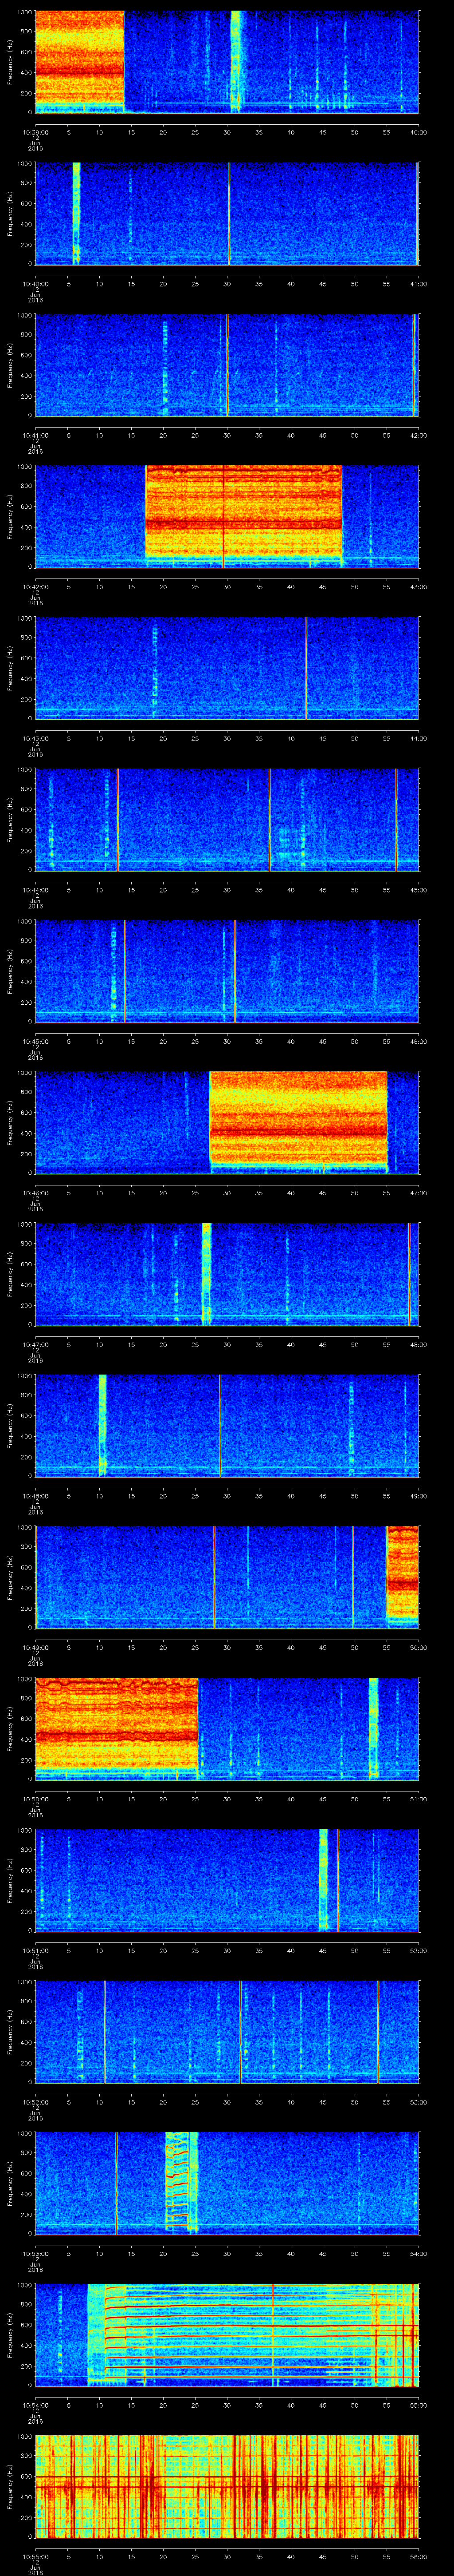Click the 10:40:00 start time label

pyautogui.click(x=36, y=284)
